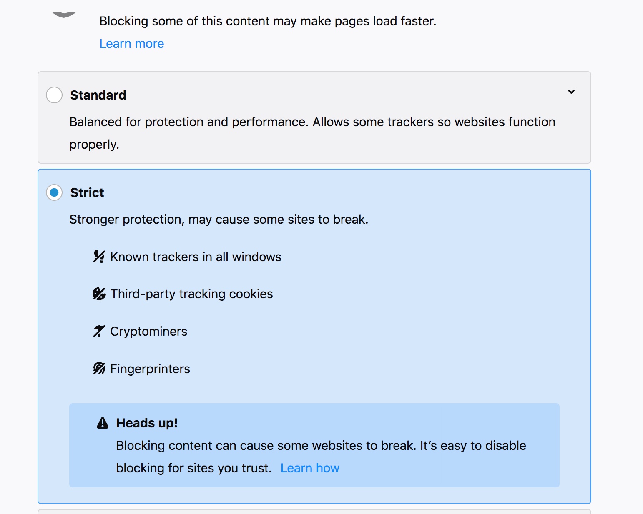This screenshot has width=643, height=514.
Task: Click the 'Stronger protection' description text
Action: (x=219, y=220)
